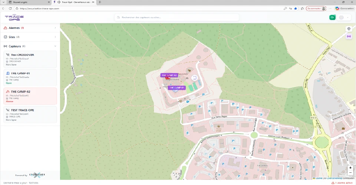
Task: Click the red Alarme status of THE CAMP-02
Action: pyautogui.click(x=10, y=101)
